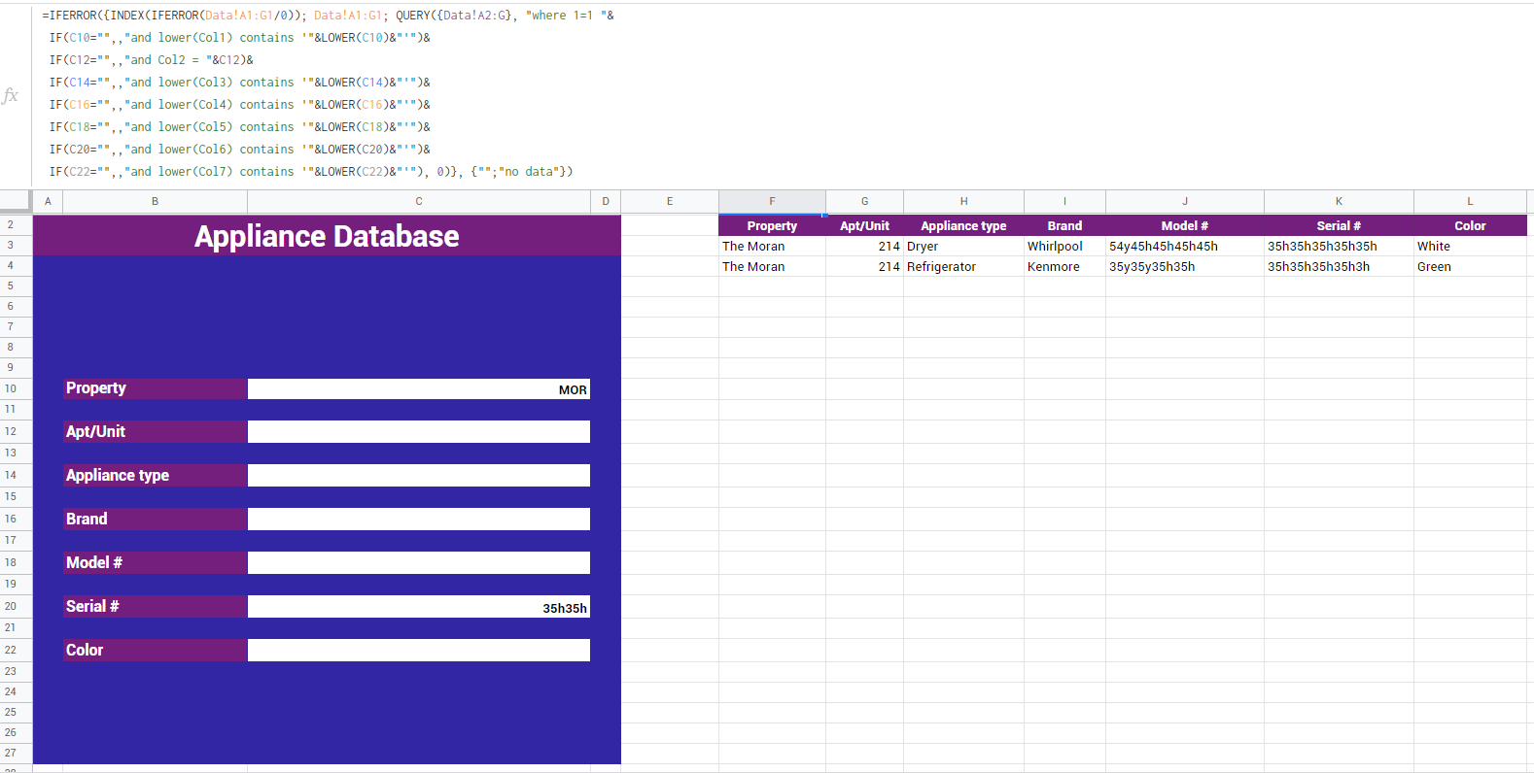
Task: Click the Model # label on the form
Action: pos(155,562)
